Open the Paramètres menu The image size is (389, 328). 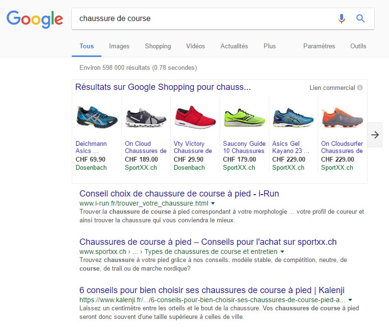(x=319, y=46)
